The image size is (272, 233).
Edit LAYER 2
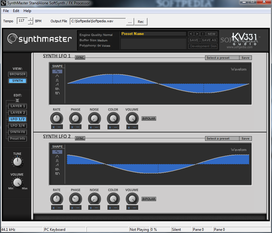18,113
